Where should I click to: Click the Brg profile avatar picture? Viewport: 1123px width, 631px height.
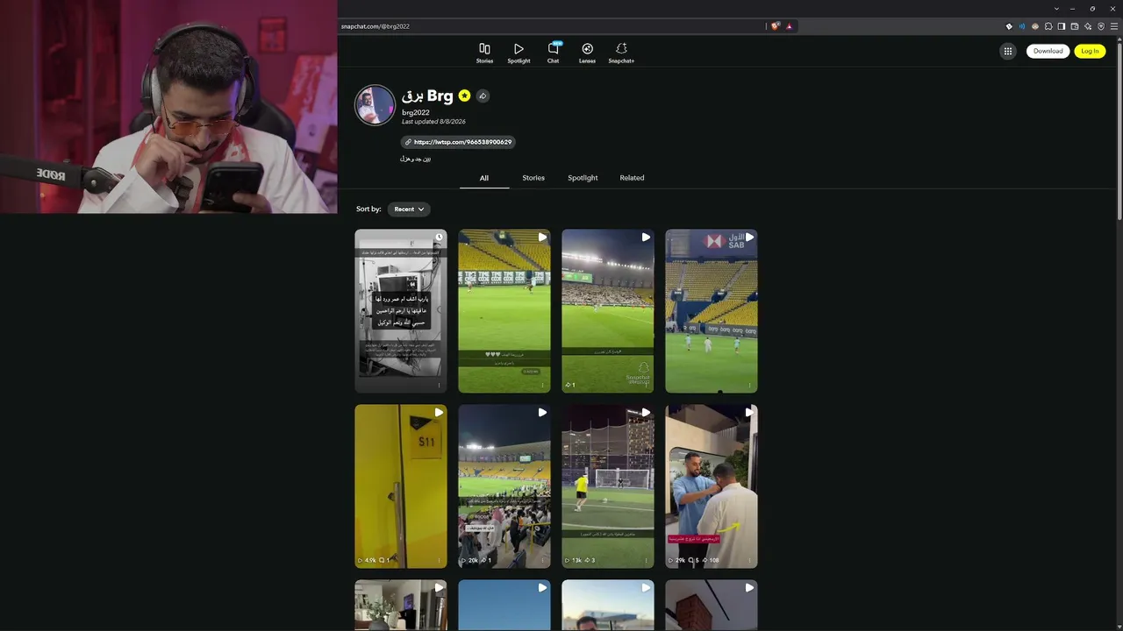375,105
